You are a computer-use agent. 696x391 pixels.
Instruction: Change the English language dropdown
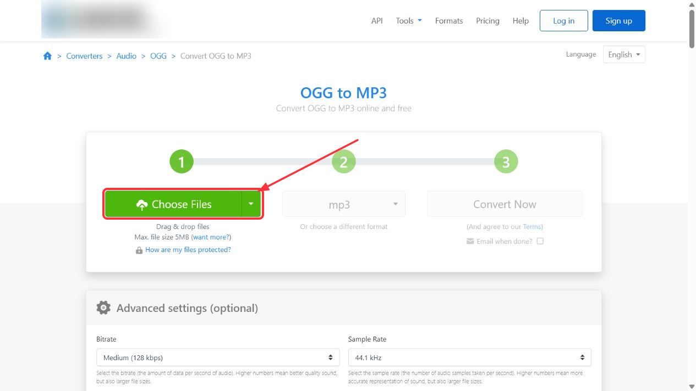pyautogui.click(x=624, y=54)
